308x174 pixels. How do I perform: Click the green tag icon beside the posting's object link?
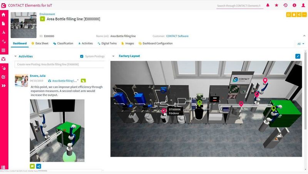(x=83, y=81)
